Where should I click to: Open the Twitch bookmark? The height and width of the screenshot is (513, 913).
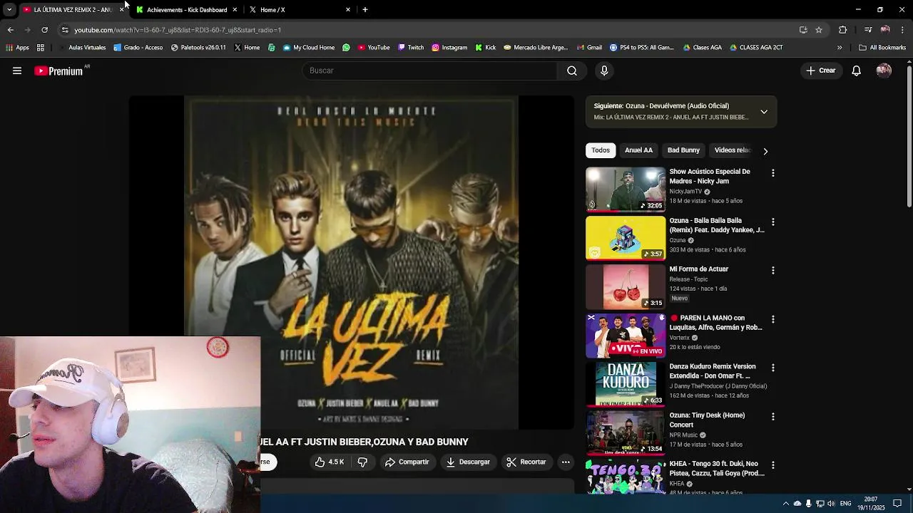411,48
